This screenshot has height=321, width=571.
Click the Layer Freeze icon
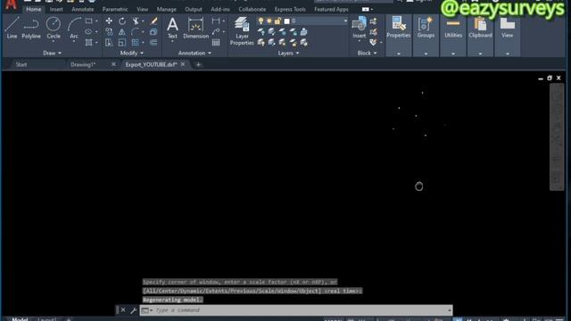pos(282,32)
